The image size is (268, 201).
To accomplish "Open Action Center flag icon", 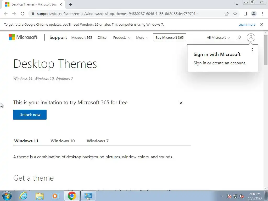I will [229, 196].
